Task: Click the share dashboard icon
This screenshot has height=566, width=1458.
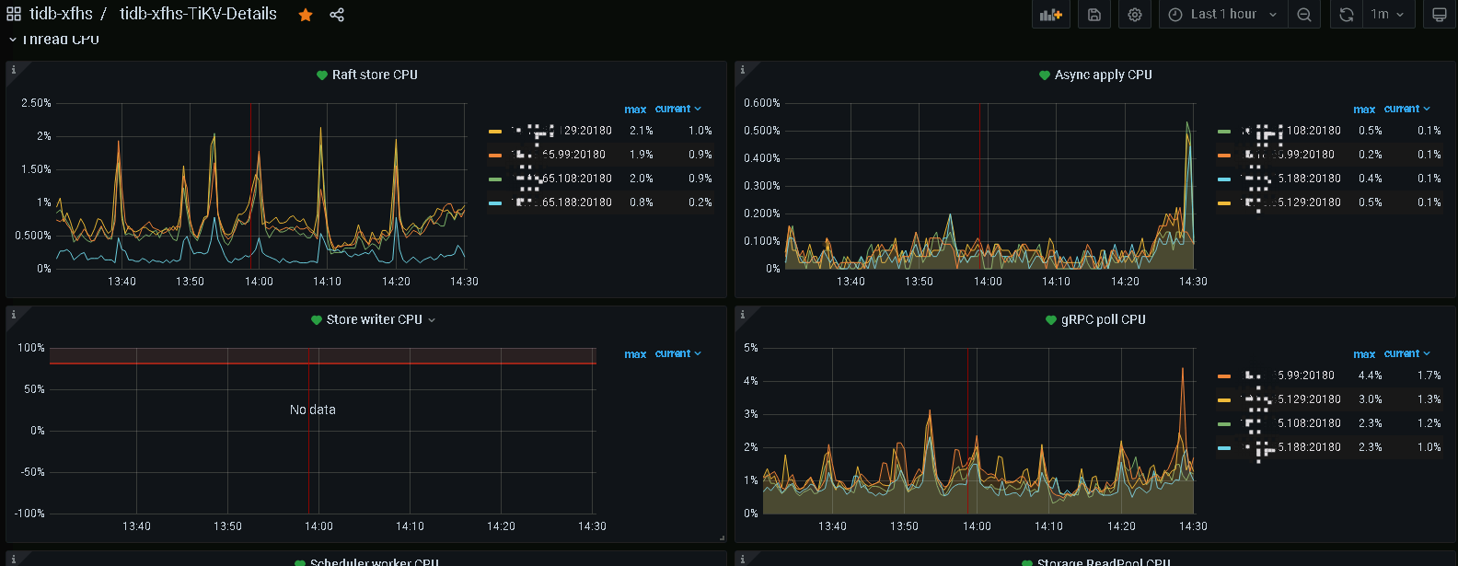Action: click(x=337, y=15)
